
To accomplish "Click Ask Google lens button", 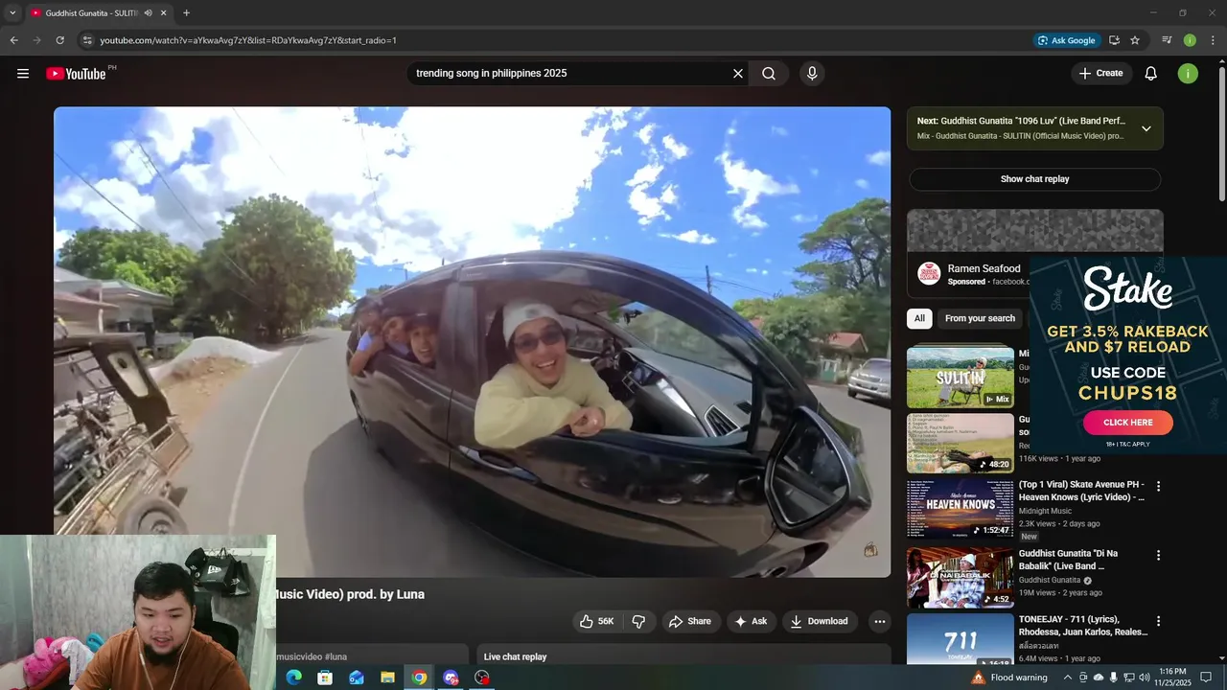I will point(1067,40).
